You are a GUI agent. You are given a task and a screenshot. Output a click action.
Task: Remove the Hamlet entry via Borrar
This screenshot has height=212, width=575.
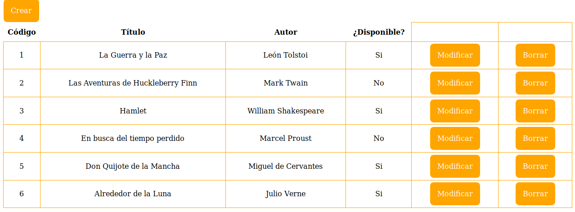pos(535,111)
